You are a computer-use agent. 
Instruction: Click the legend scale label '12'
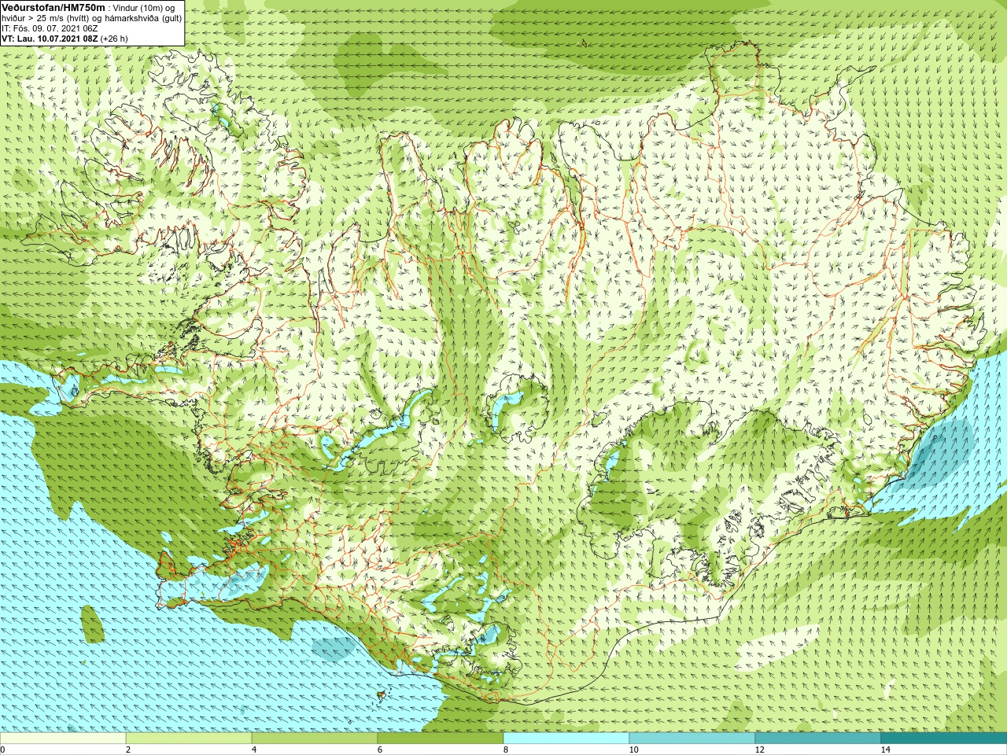(x=759, y=749)
